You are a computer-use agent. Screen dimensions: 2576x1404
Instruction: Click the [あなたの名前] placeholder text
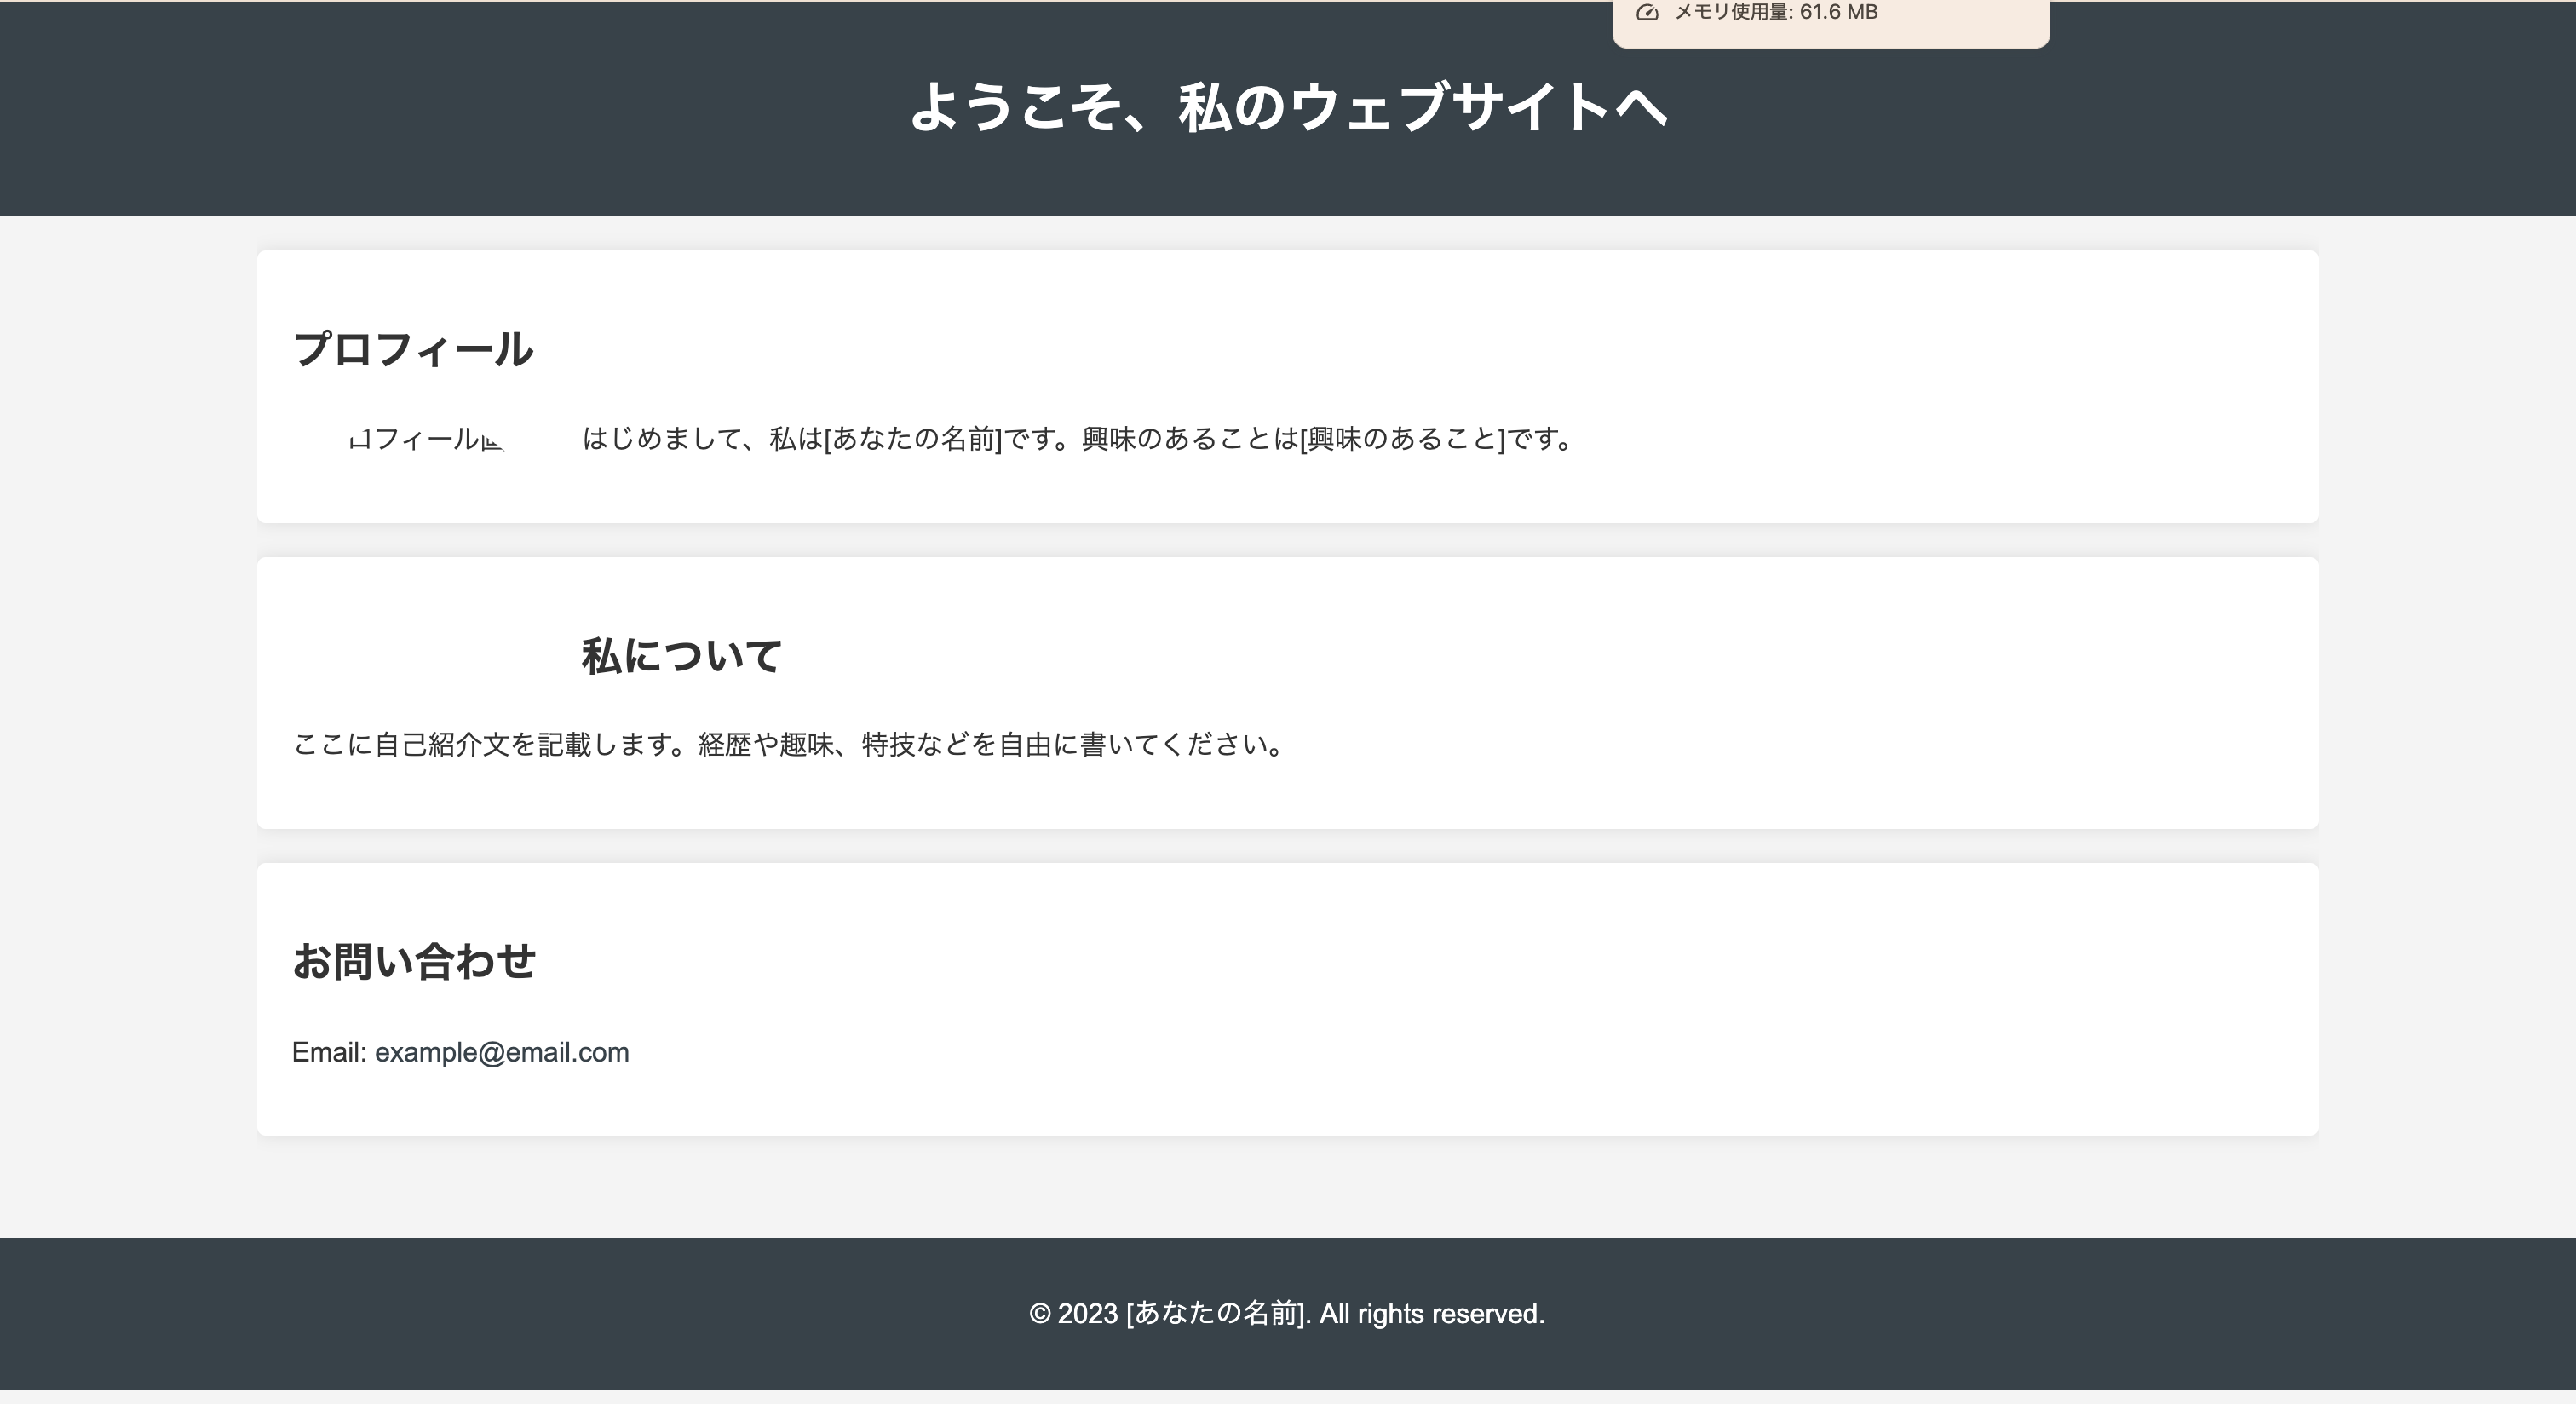[913, 438]
